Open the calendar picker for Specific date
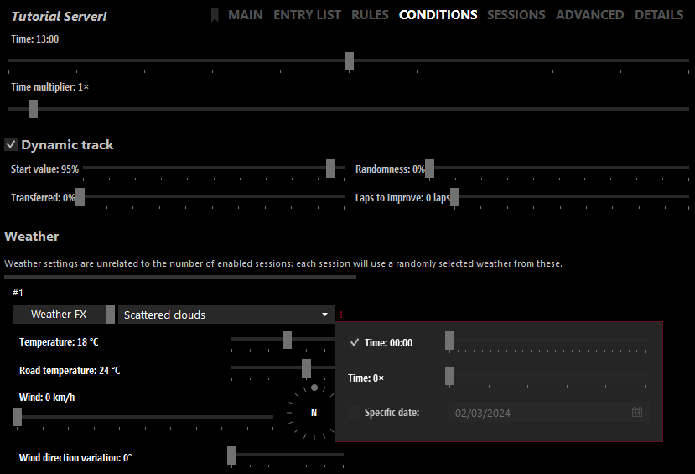The height and width of the screenshot is (474, 695). point(637,412)
